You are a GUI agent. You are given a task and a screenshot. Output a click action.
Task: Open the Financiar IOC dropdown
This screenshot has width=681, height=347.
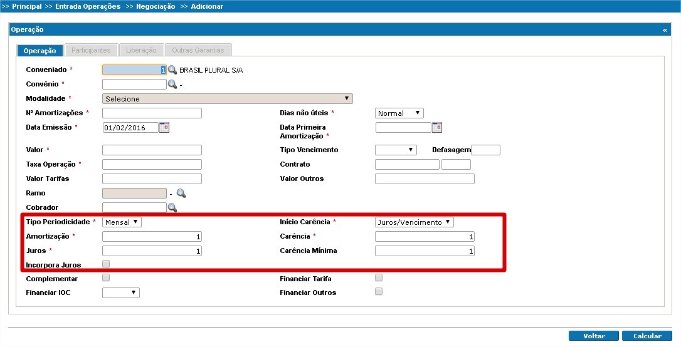(121, 293)
